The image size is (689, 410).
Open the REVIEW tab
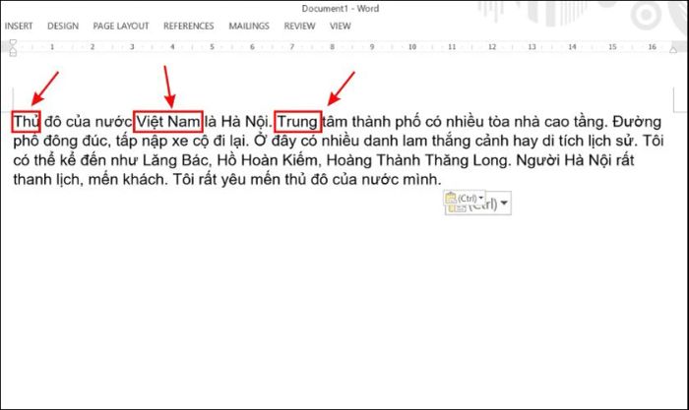pyautogui.click(x=300, y=26)
